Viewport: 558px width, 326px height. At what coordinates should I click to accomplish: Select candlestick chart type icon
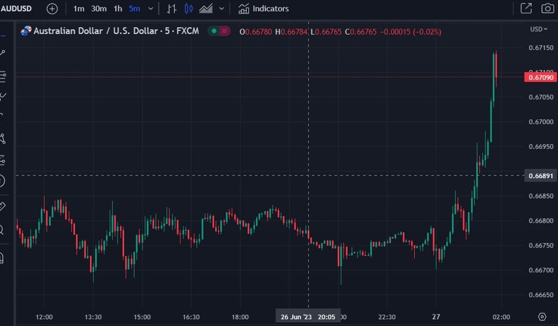tap(188, 9)
